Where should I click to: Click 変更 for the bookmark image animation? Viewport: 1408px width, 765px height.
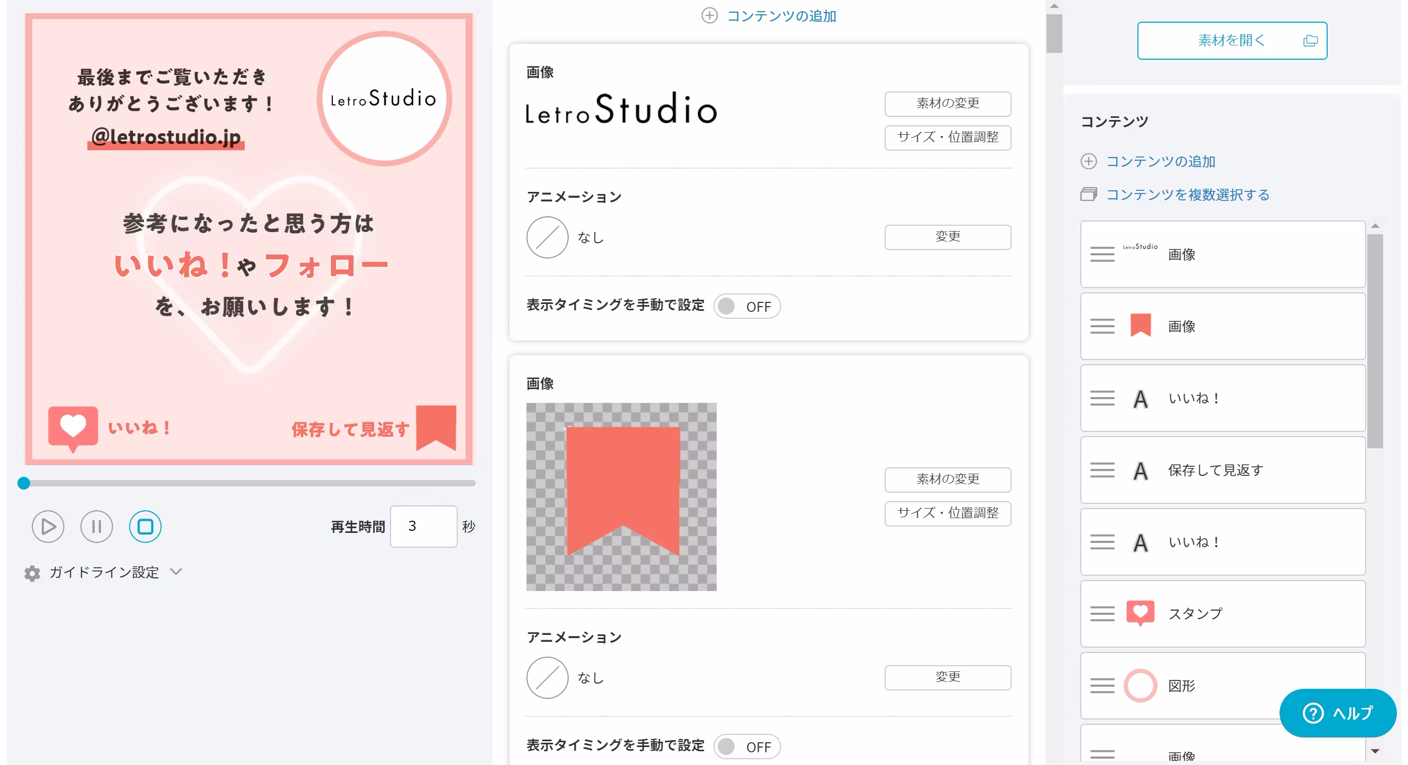tap(948, 678)
